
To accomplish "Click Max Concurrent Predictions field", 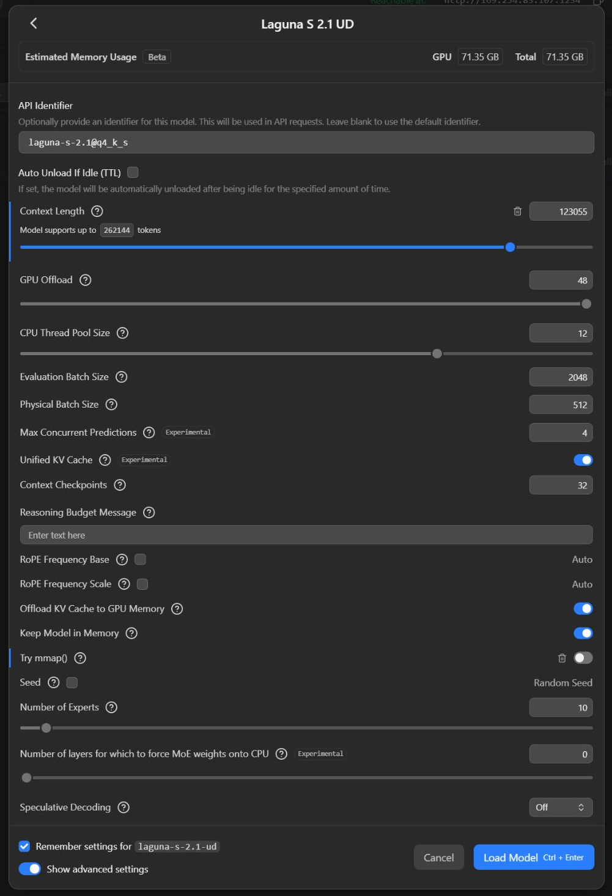I will coord(561,433).
